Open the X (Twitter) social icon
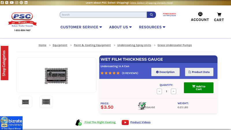This screenshot has width=231, height=130. [7, 3]
